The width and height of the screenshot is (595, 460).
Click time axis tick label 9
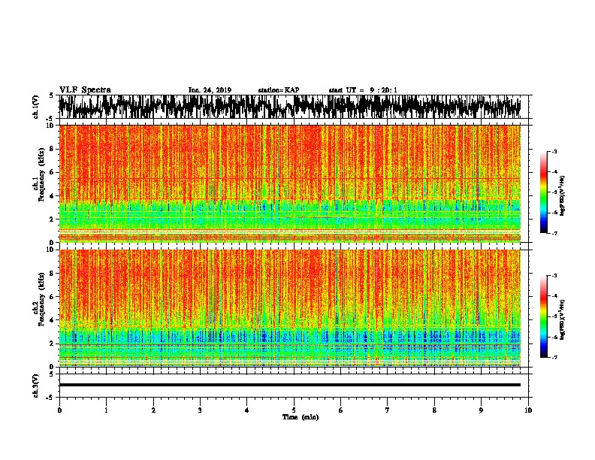tap(481, 410)
